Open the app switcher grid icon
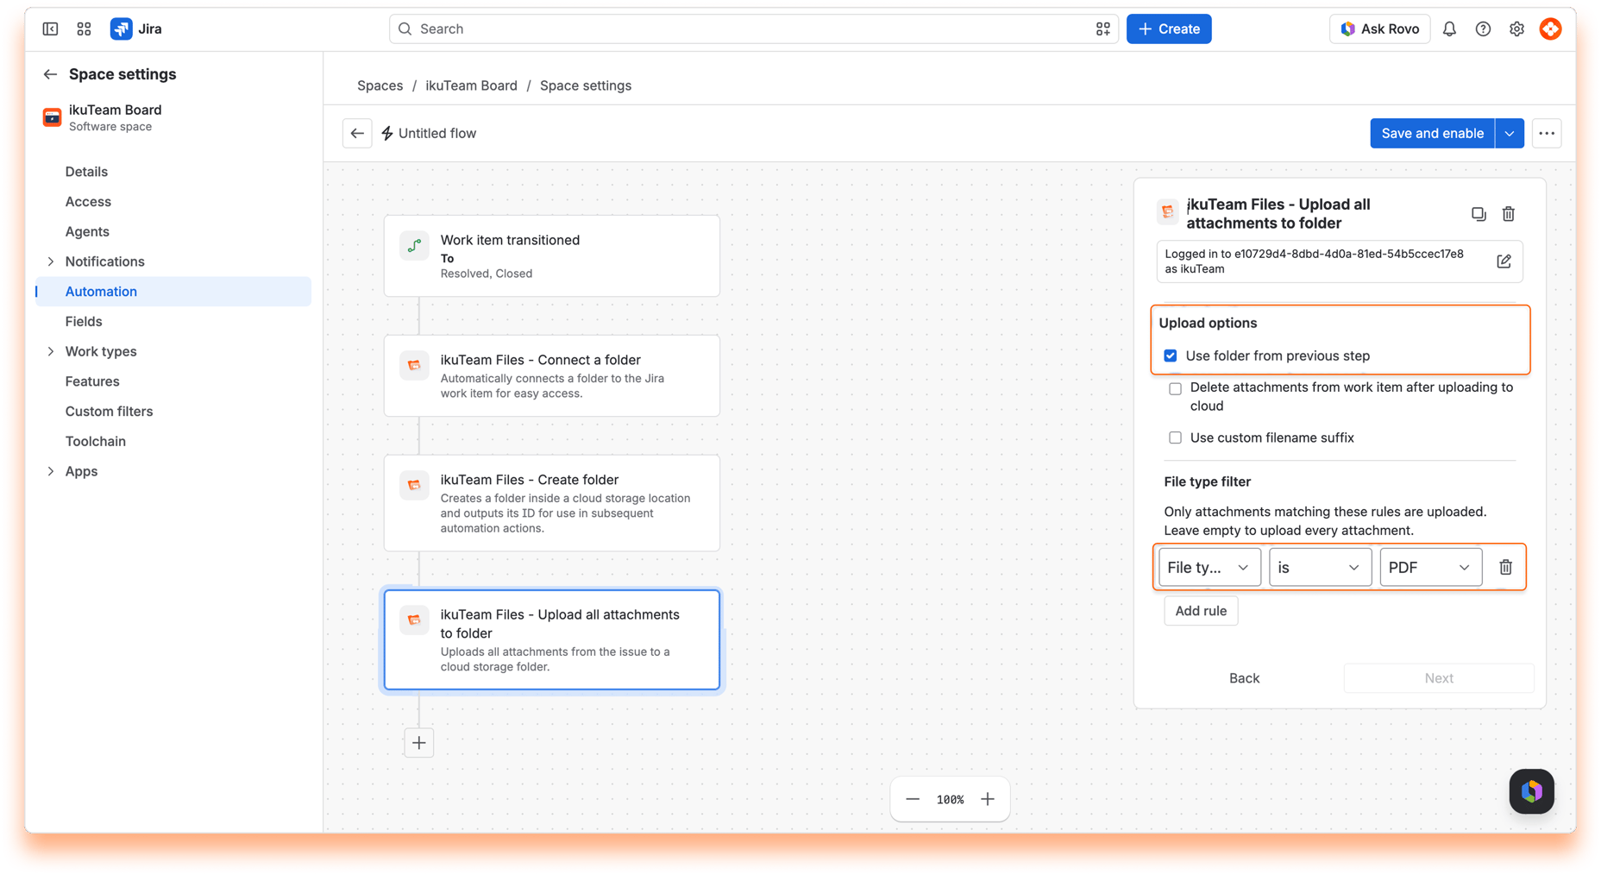This screenshot has height=875, width=1601. click(84, 28)
